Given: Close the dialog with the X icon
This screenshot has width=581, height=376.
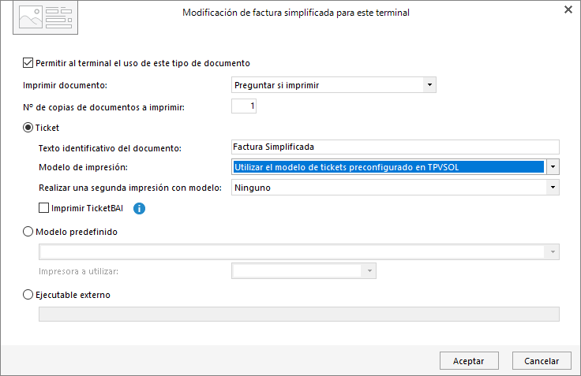Looking at the screenshot, I should click(568, 9).
